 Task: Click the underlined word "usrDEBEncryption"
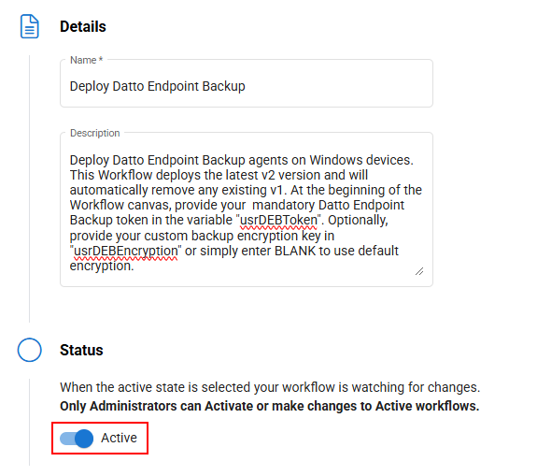coord(126,251)
